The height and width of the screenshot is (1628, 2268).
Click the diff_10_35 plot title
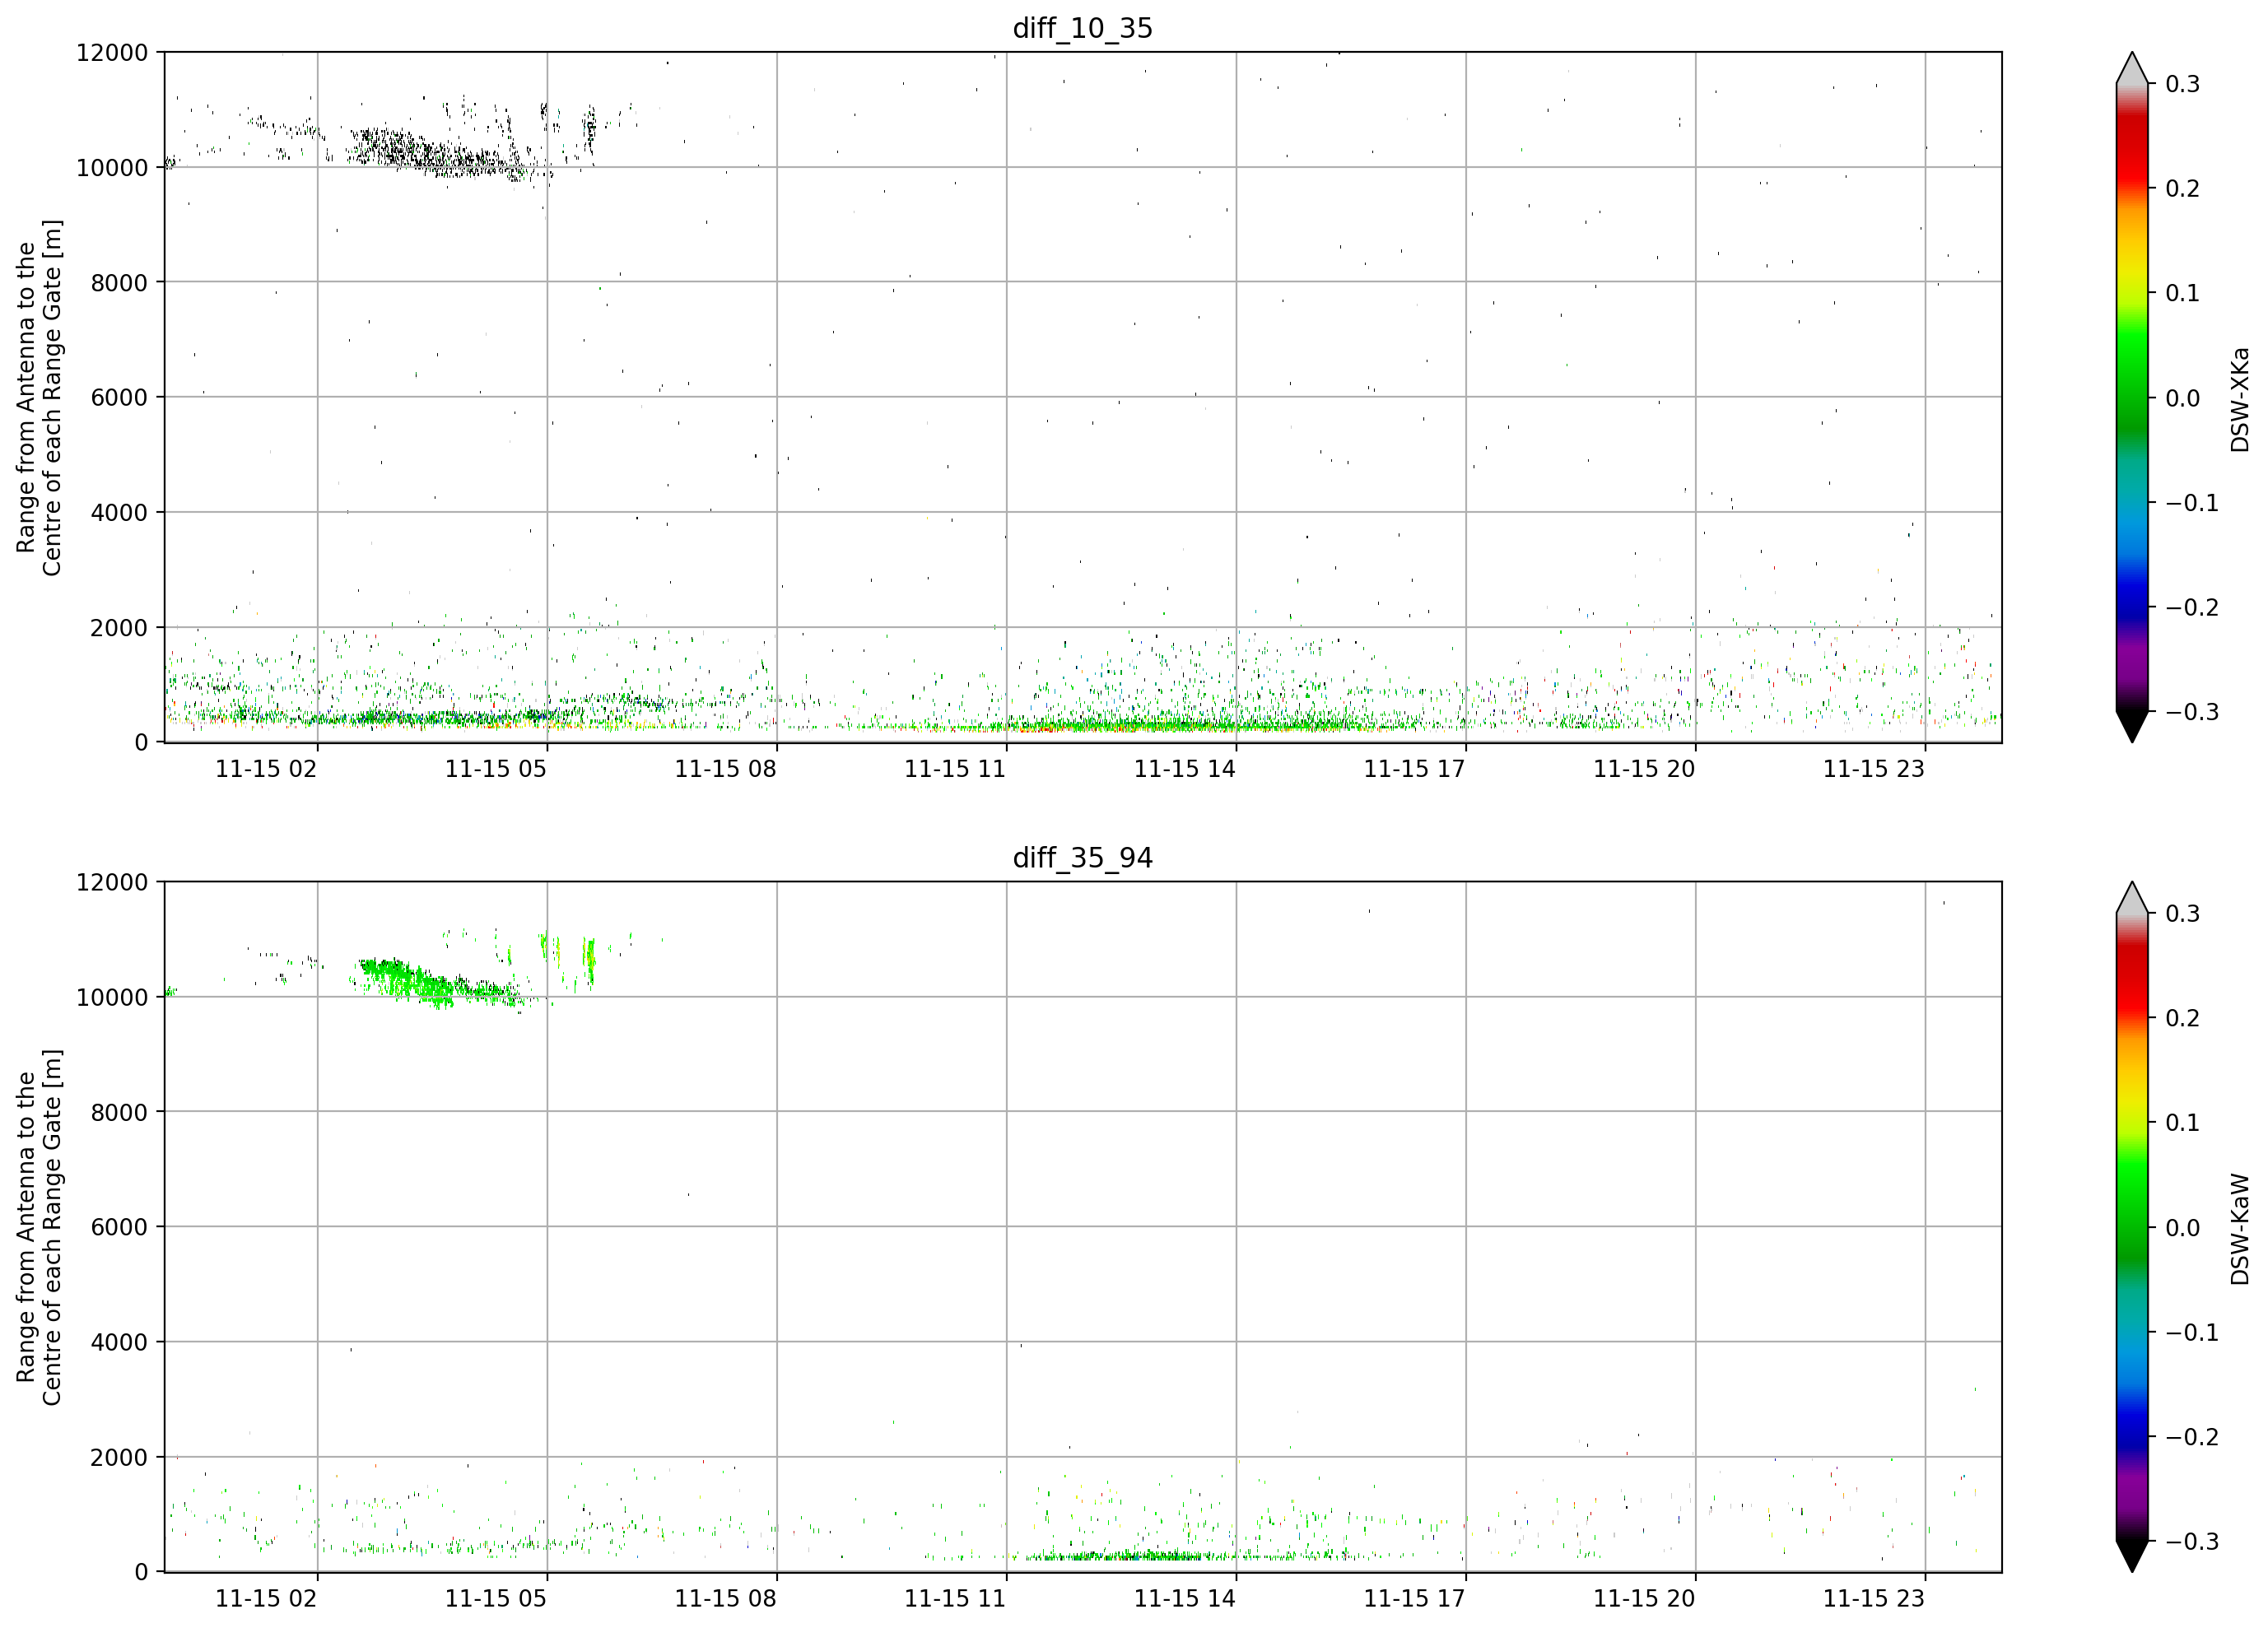[1083, 28]
